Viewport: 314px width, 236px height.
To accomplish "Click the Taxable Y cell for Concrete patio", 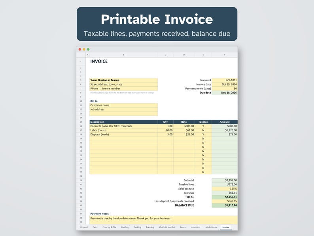I will (x=203, y=126).
